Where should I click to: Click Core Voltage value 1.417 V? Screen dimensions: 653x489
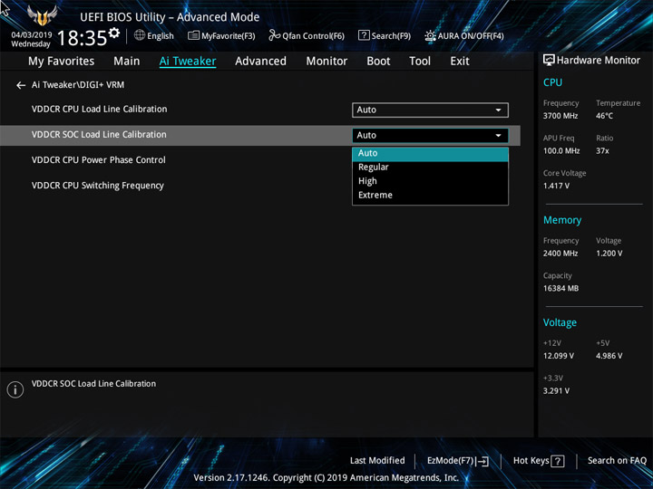click(556, 186)
